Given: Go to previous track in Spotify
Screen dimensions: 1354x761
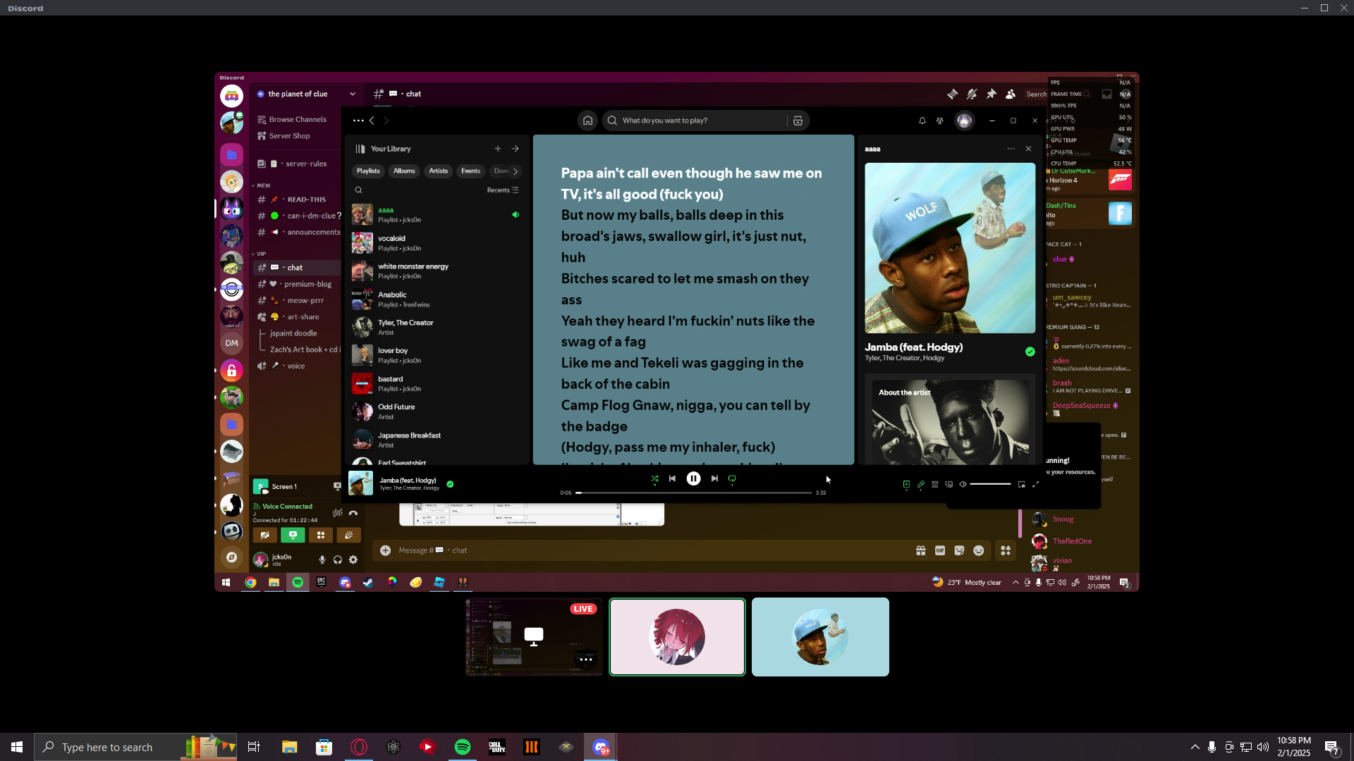Looking at the screenshot, I should pyautogui.click(x=672, y=478).
